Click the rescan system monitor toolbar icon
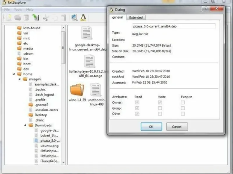The width and height of the screenshot is (233, 174). tap(74, 18)
